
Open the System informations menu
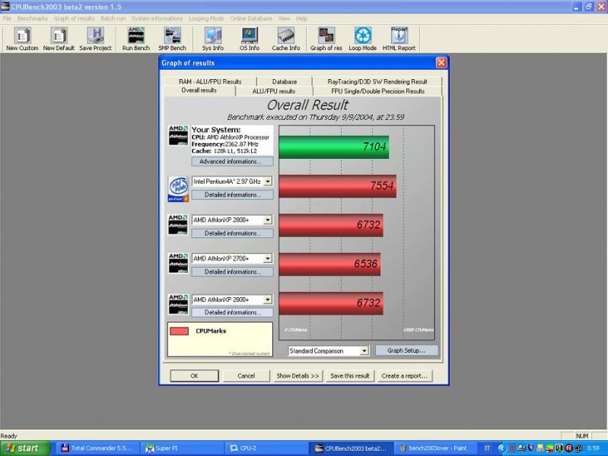(157, 18)
